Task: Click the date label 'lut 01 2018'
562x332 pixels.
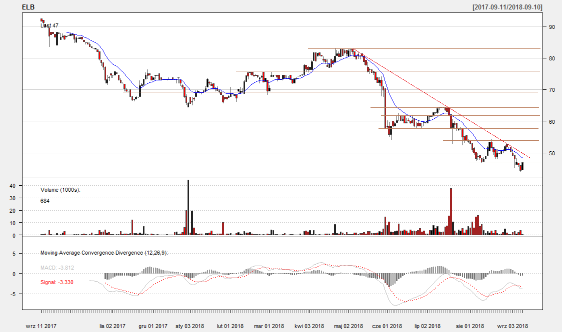Action: (x=230, y=327)
